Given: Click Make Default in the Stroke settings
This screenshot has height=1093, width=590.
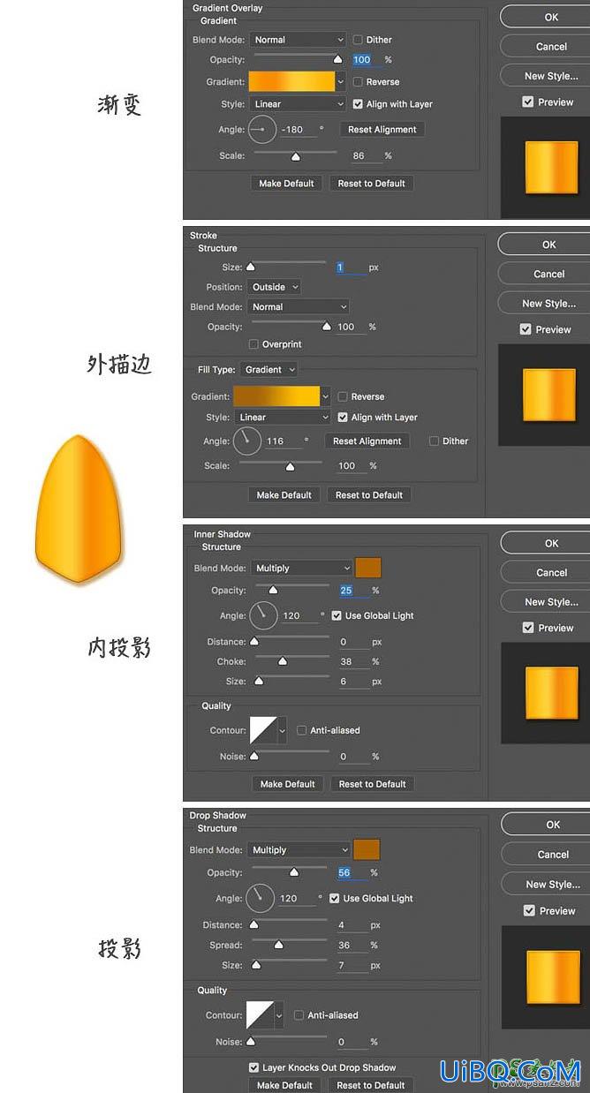Looking at the screenshot, I should point(284,495).
